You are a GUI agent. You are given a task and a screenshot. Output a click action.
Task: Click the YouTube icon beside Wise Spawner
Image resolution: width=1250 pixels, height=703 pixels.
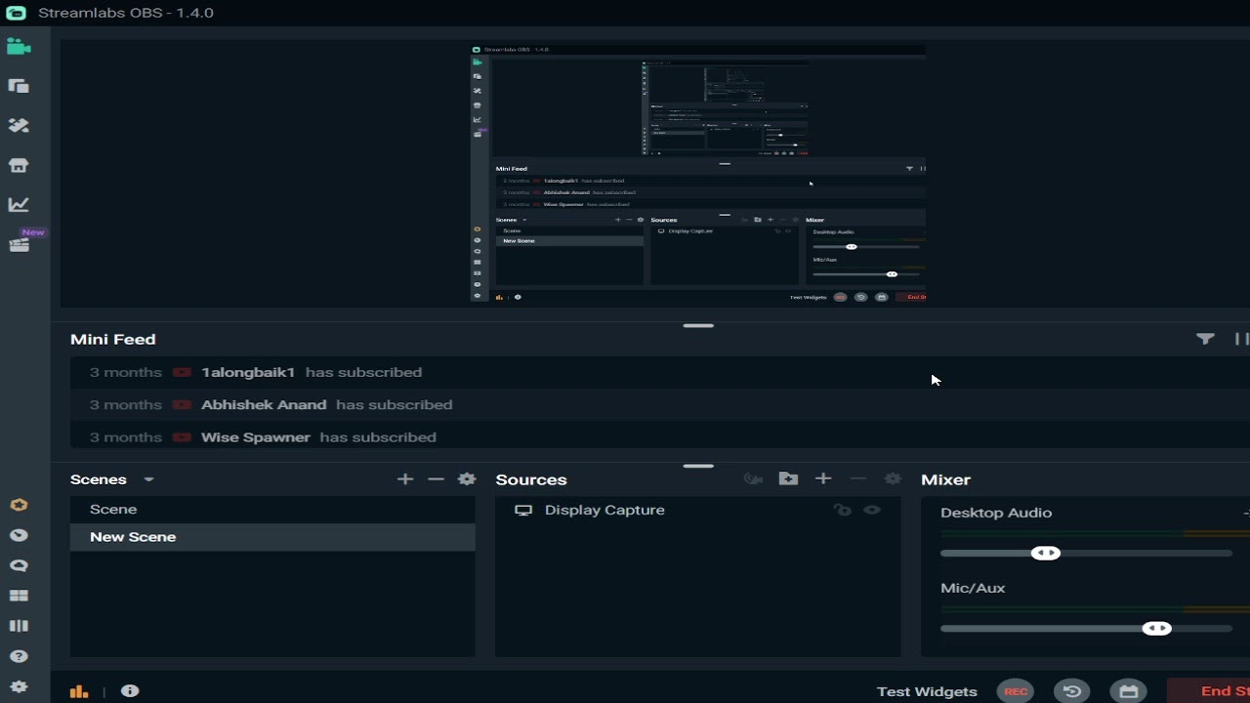[x=182, y=437]
